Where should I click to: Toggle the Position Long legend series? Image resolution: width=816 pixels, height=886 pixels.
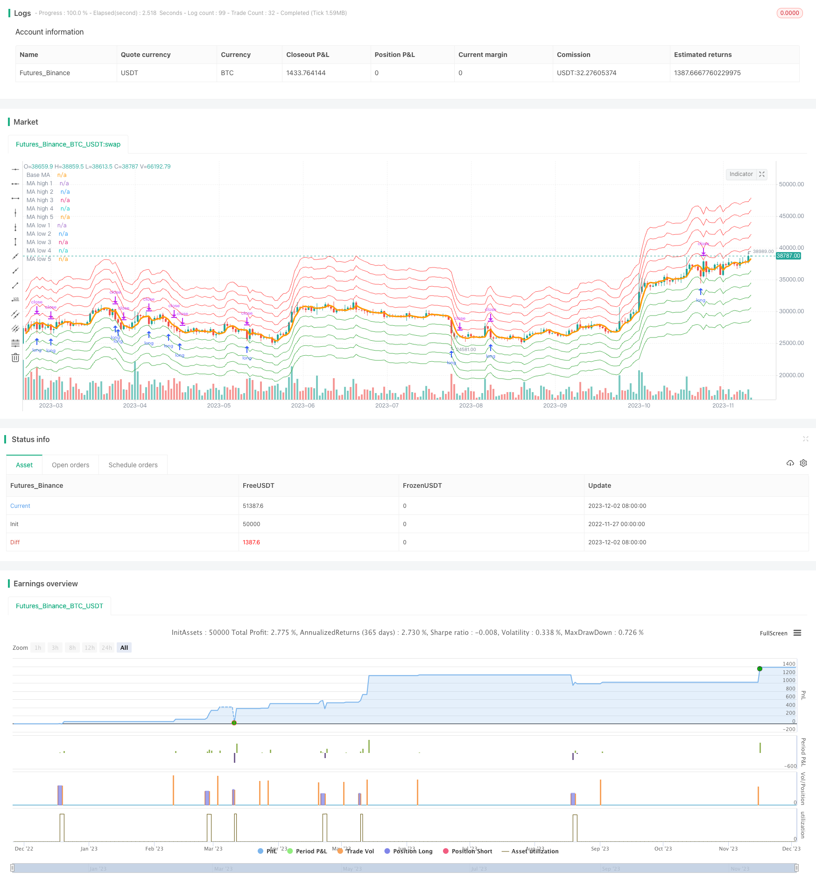(x=408, y=851)
